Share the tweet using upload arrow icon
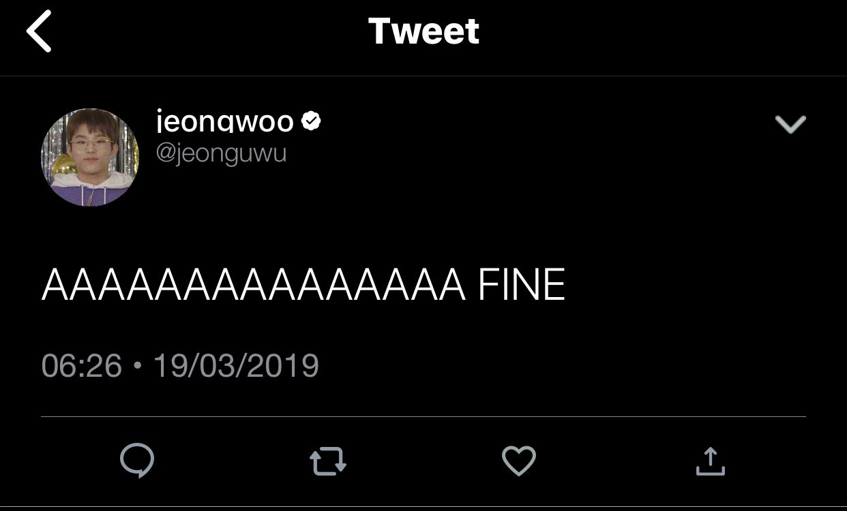Image resolution: width=847 pixels, height=511 pixels. tap(710, 461)
